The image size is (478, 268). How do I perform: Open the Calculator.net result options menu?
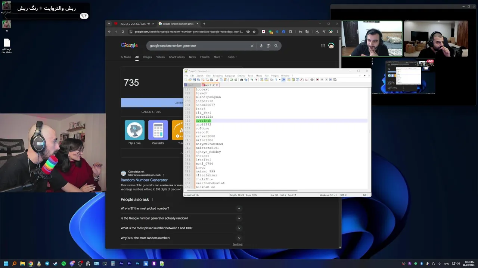(x=163, y=175)
